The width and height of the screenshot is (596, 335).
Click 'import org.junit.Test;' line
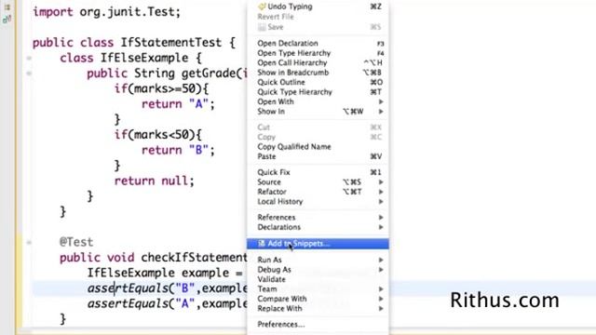[x=106, y=12]
